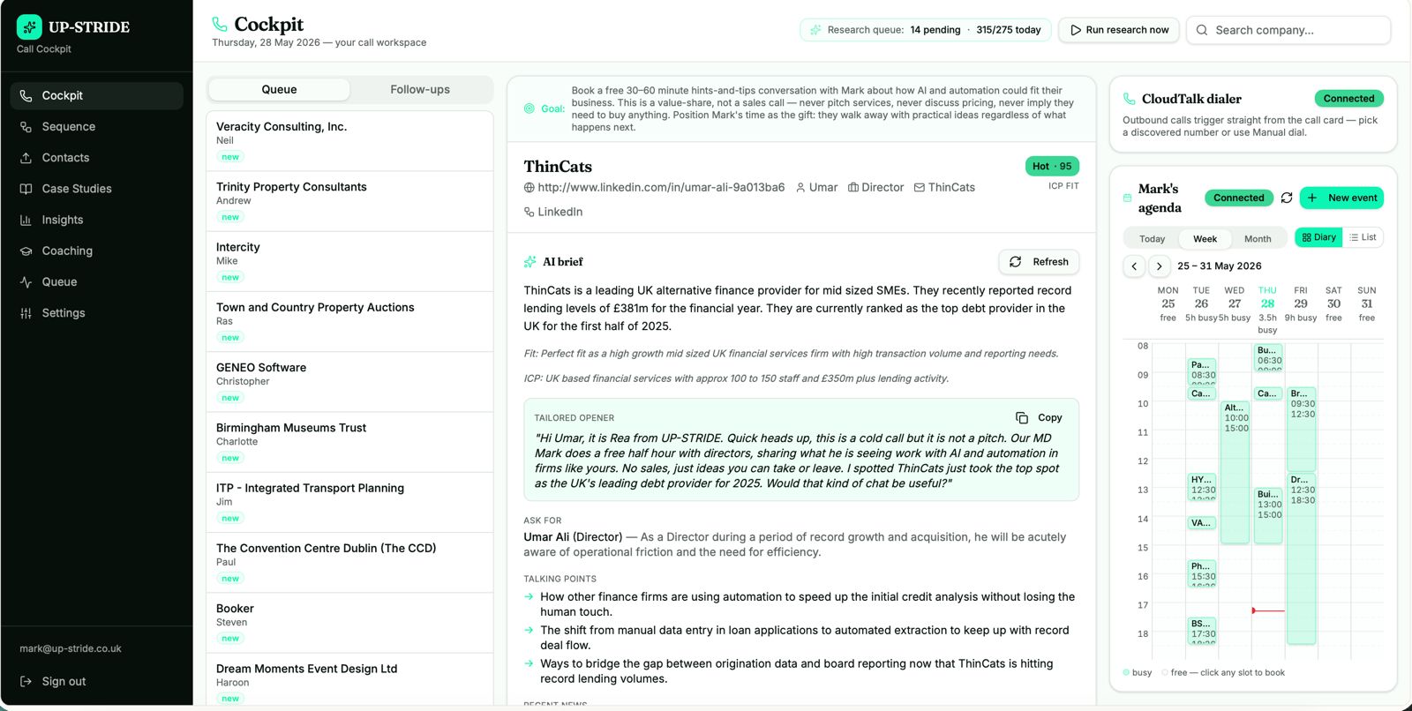Switch to the Follow-ups tab
1412x711 pixels.
[x=420, y=89]
